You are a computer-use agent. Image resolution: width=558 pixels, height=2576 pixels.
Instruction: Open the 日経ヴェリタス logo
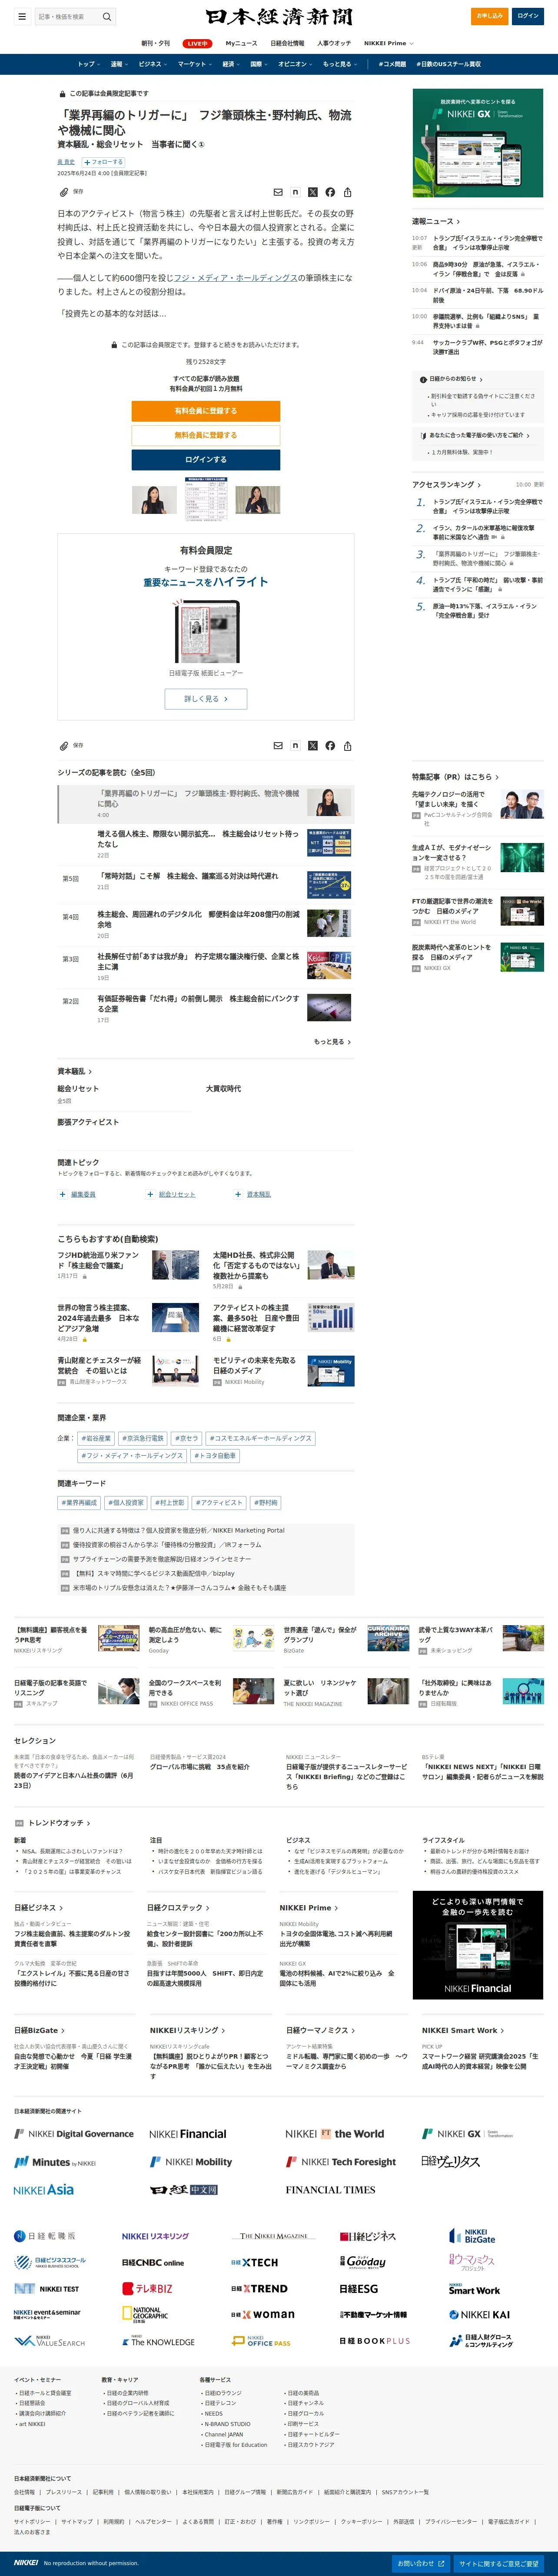click(451, 2162)
